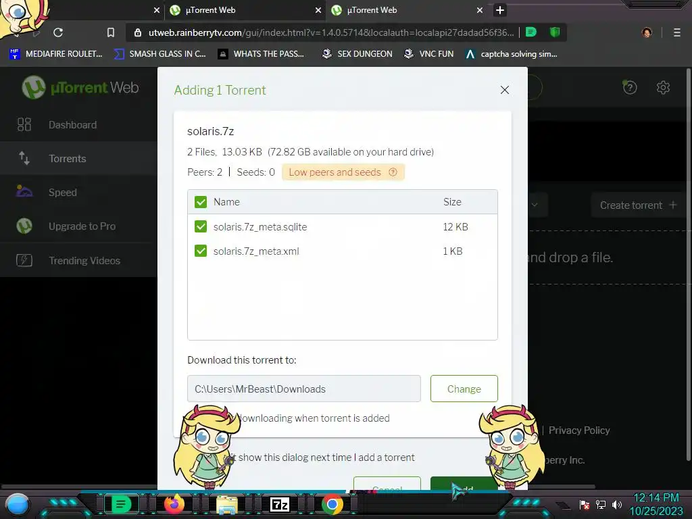Viewport: 692px width, 519px height.
Task: Open SMASH GLASS IN C... bookmark
Action: click(159, 54)
